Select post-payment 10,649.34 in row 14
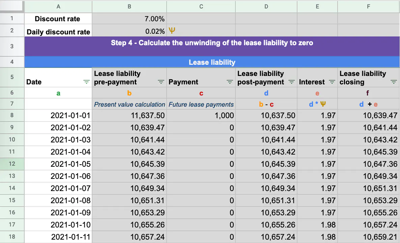Screen dimensions: 400x243 point(266,188)
